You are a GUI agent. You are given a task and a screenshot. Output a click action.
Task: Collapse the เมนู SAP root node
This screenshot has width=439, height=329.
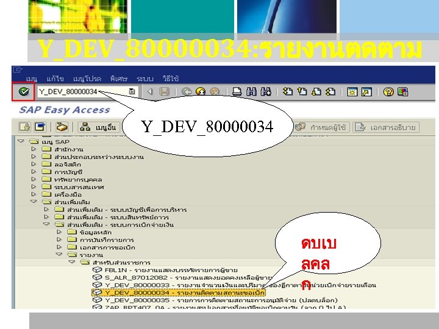click(x=21, y=141)
